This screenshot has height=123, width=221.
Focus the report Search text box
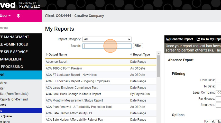point(107,46)
